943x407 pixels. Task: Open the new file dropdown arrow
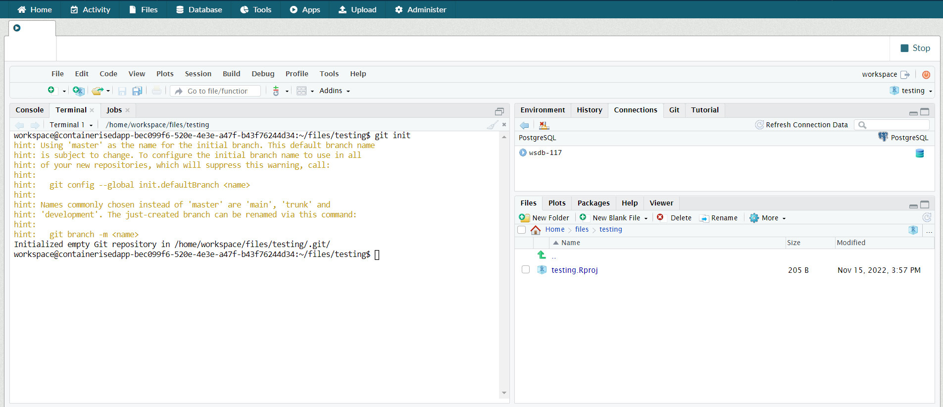click(x=64, y=91)
